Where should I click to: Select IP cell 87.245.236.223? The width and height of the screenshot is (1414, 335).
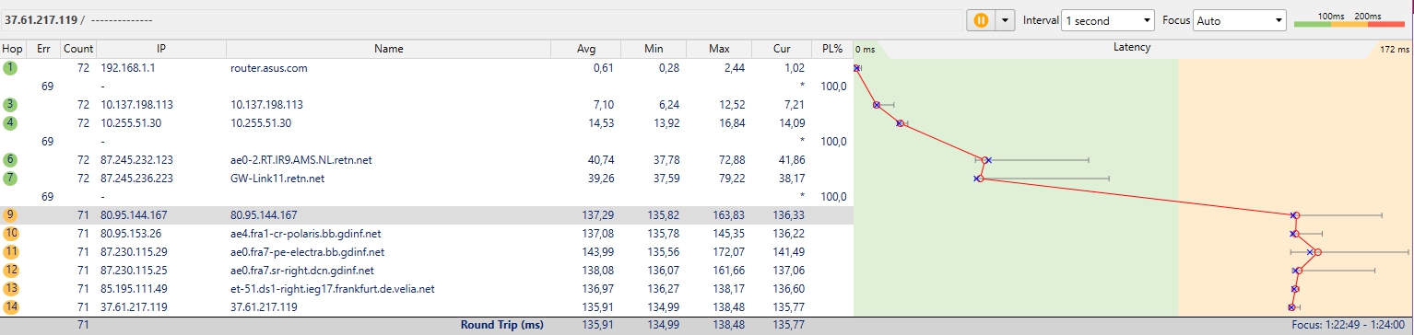[137, 179]
